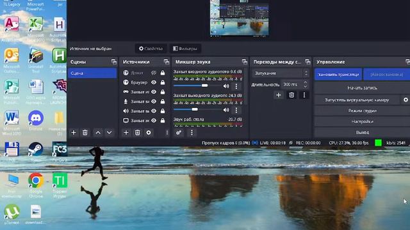410x230 pixels.
Task: Open options menu for Захват выходного аудиопотока
Action: (x=236, y=110)
